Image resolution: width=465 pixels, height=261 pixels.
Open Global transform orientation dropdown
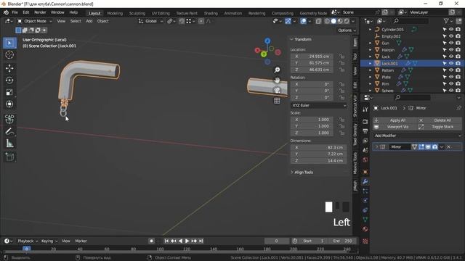151,21
